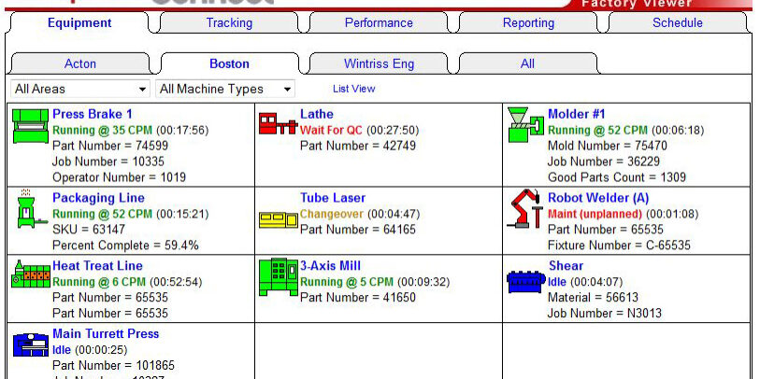
Task: Click the Heat Treat Line machine icon
Action: [x=30, y=275]
